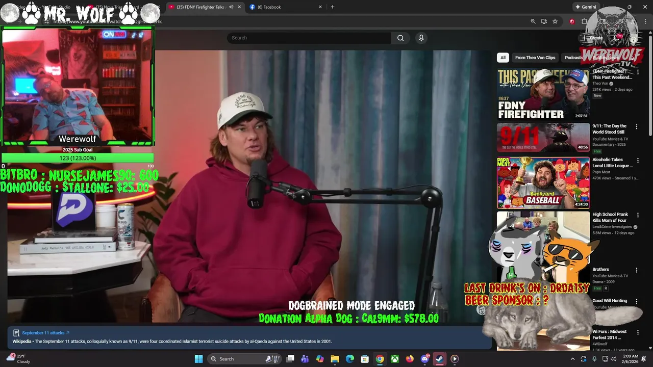Click the YouTube Create button
The width and height of the screenshot is (653, 367).
coord(592,38)
